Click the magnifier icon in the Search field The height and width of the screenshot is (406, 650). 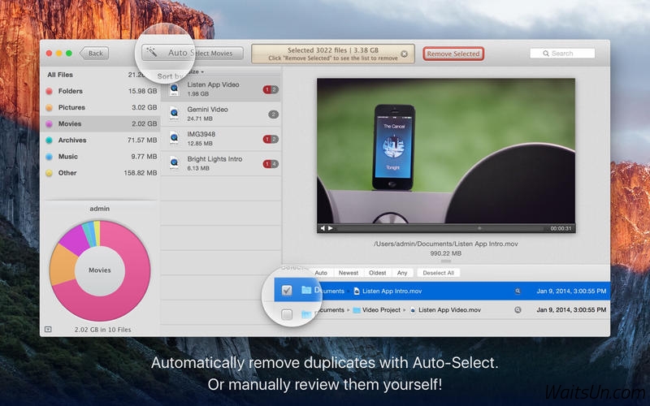click(546, 54)
